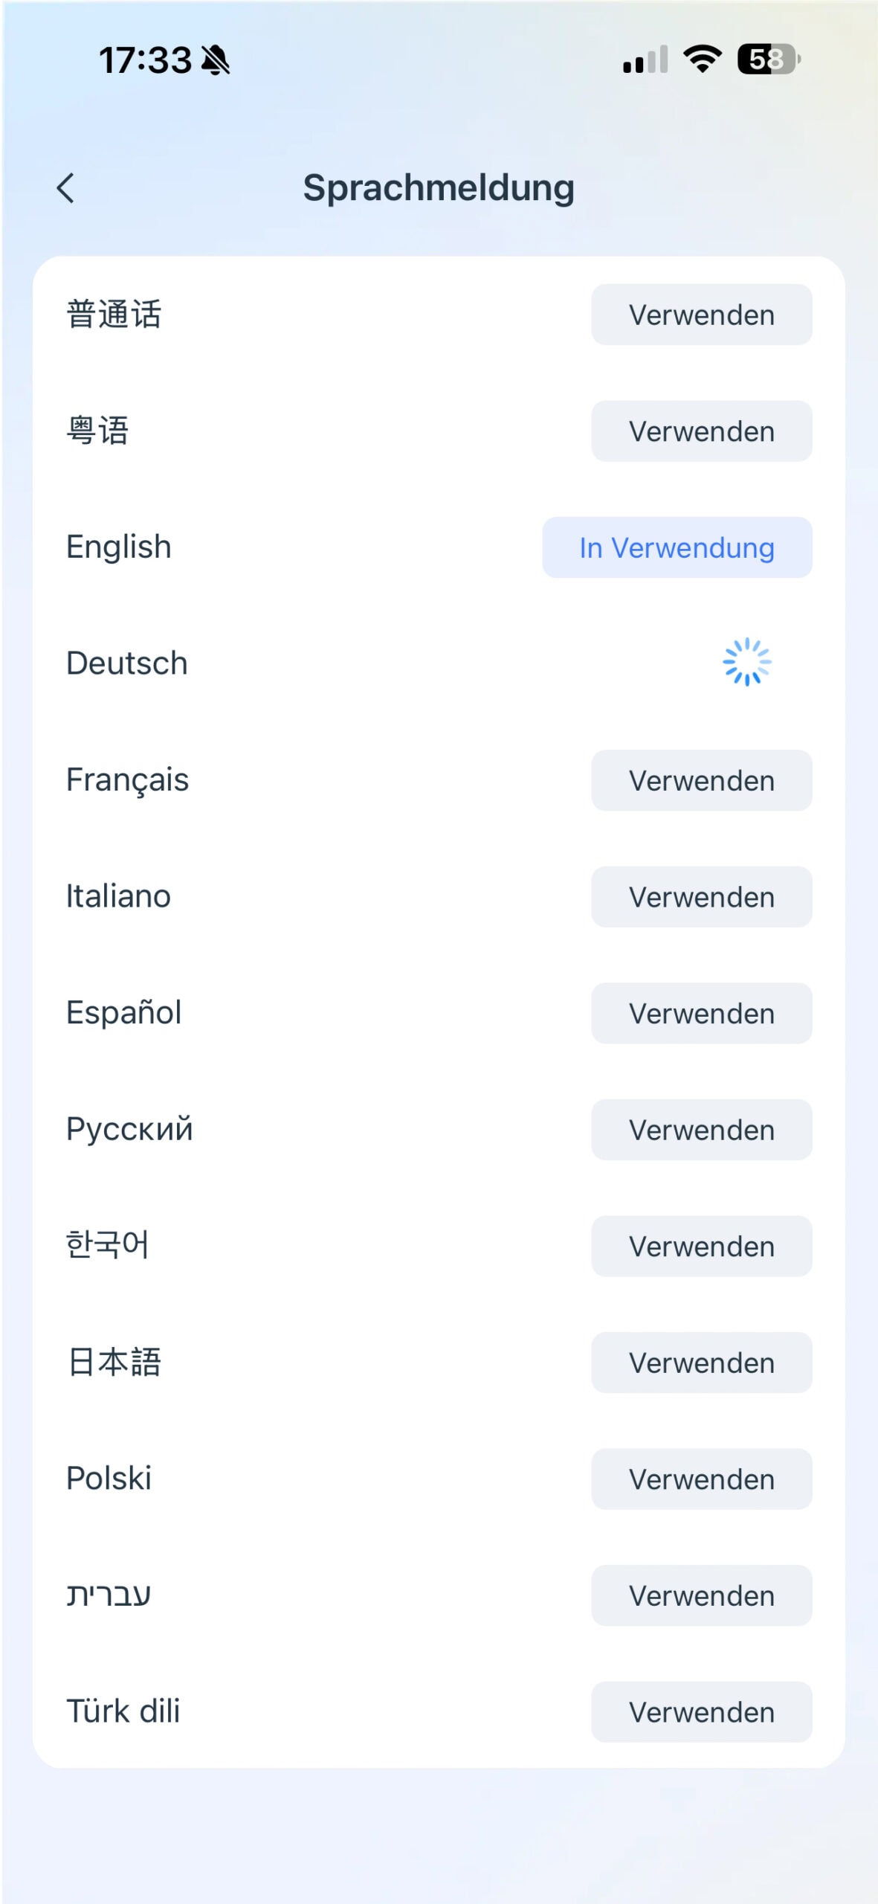The image size is (878, 1904).
Task: Tap the cellular signal bars
Action: [x=645, y=59]
